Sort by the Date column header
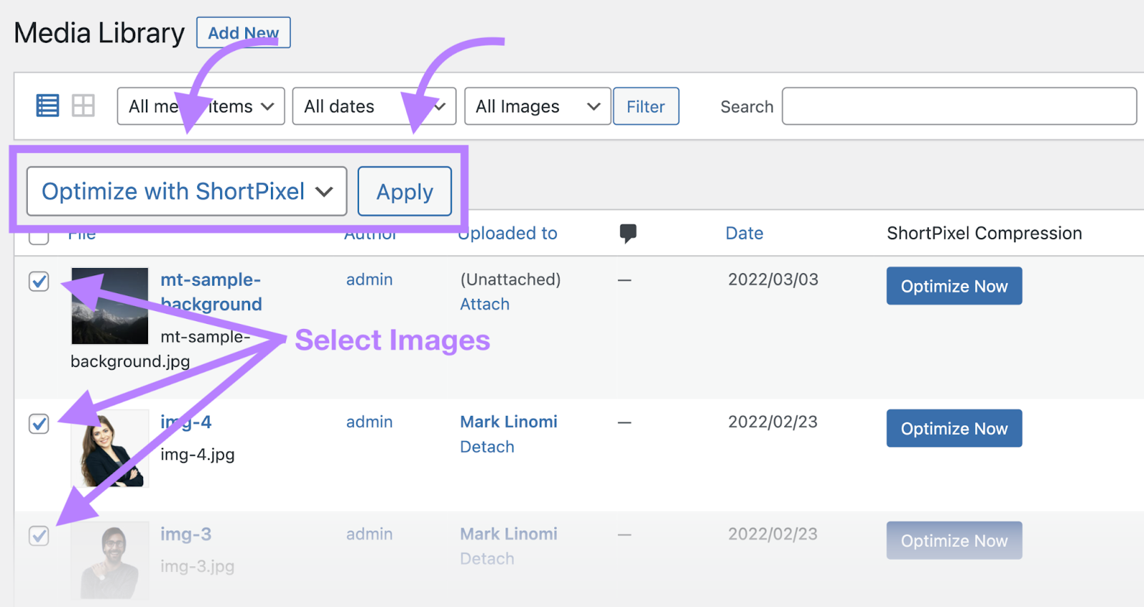Image resolution: width=1144 pixels, height=607 pixels. pyautogui.click(x=744, y=233)
